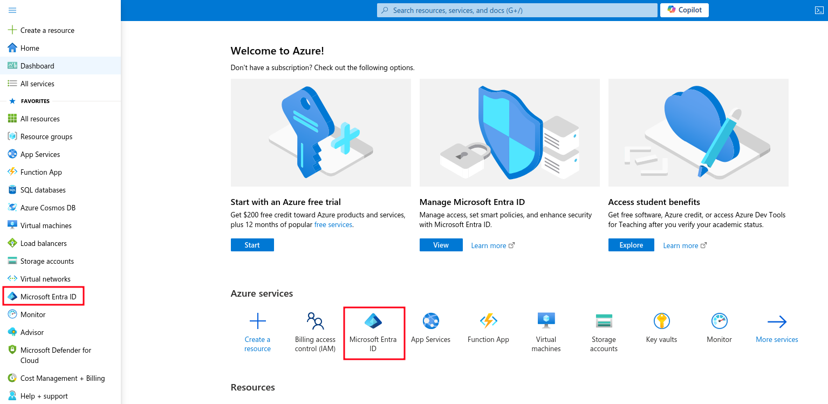The image size is (828, 404).
Task: Click the All resources grid icon
Action: point(12,119)
